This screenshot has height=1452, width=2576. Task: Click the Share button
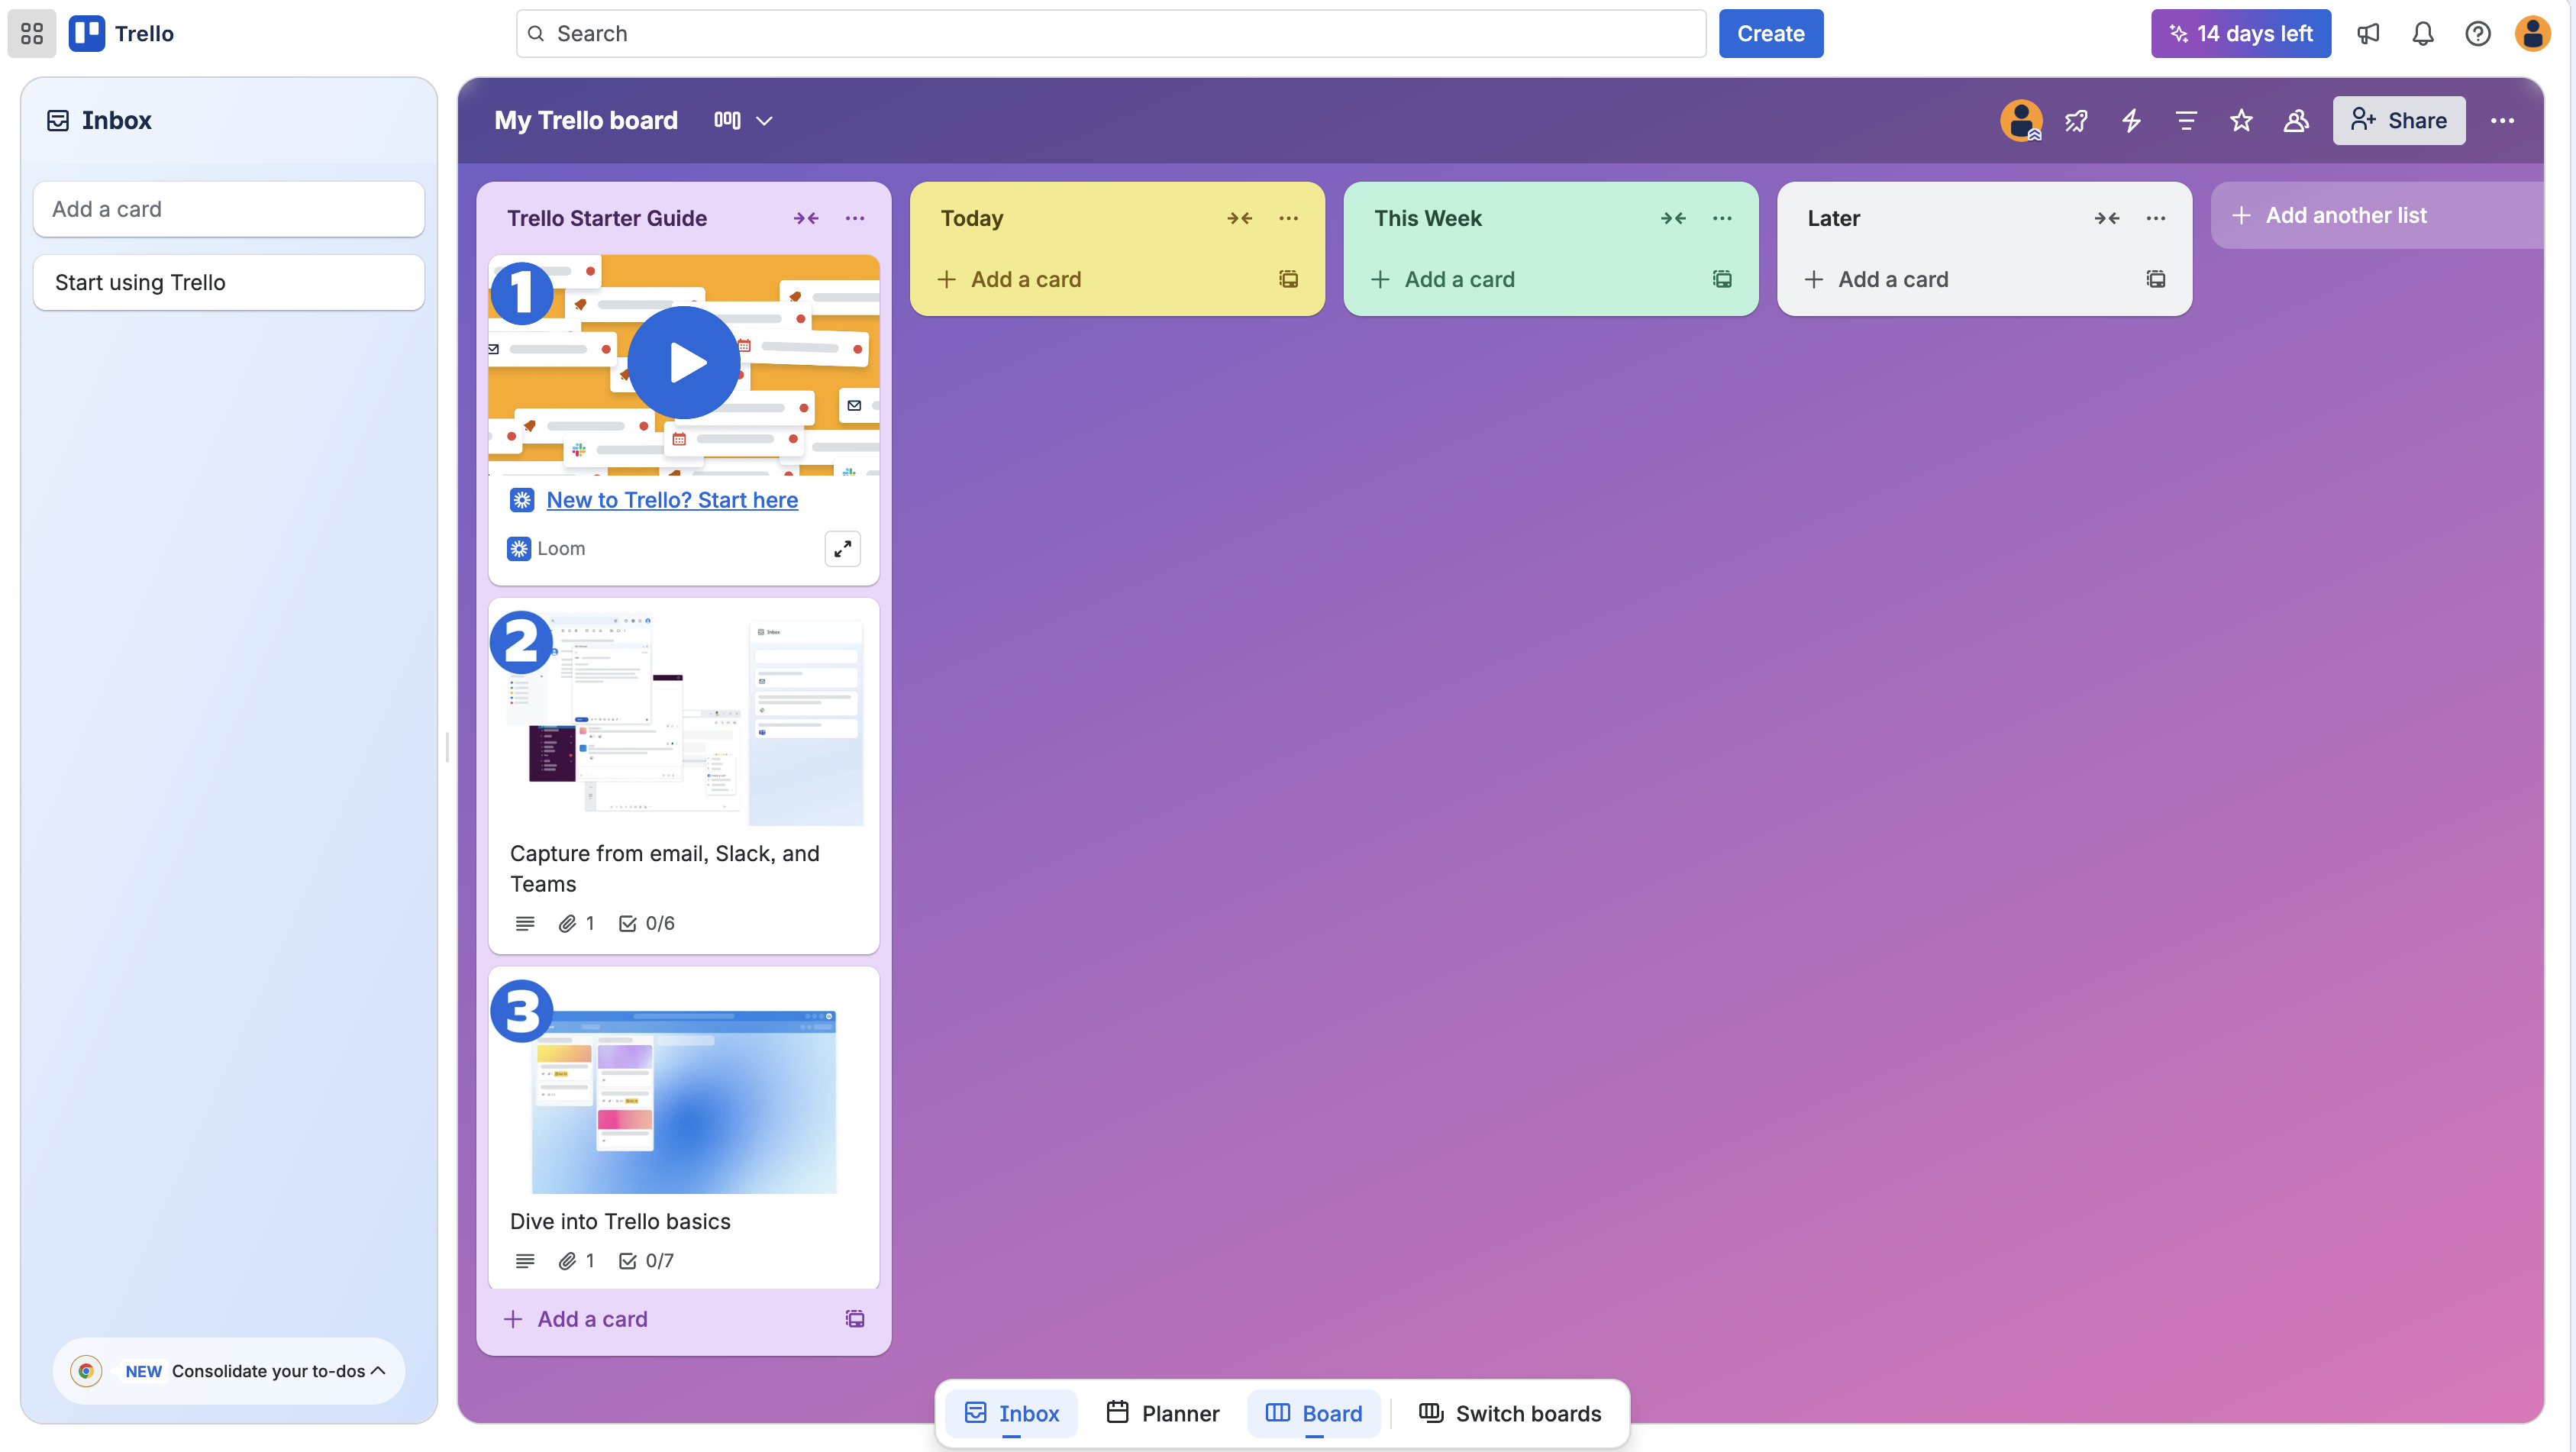pyautogui.click(x=2398, y=120)
